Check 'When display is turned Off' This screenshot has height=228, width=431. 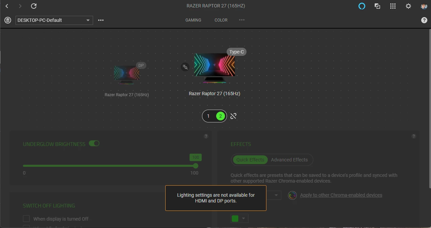[26, 219]
